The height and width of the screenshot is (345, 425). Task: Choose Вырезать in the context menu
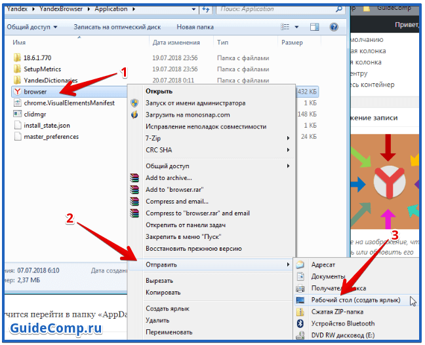coord(159,281)
